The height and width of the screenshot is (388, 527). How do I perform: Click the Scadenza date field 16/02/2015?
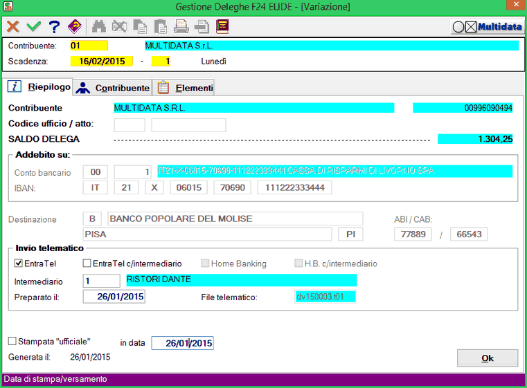(x=102, y=61)
